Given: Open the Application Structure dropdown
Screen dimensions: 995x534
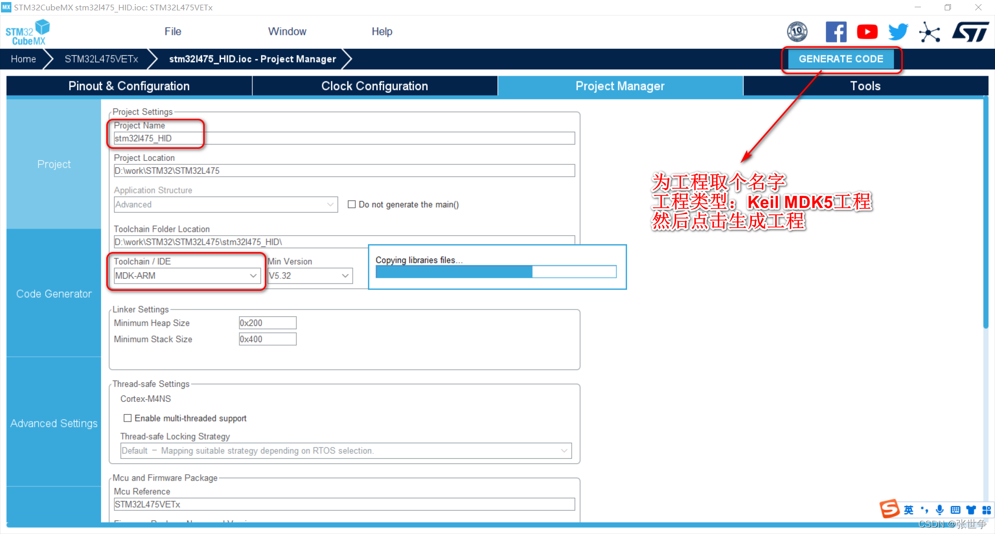Looking at the screenshot, I should 226,204.
